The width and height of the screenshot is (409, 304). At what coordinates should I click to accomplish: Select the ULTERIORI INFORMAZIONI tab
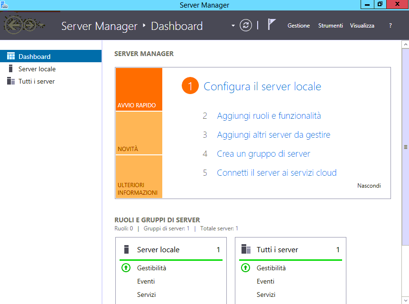[139, 177]
